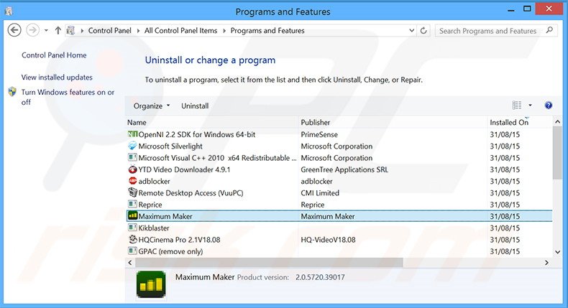Select All Control Panel Items in the breadcrumb
Viewport: 568px width, 308px height.
pos(180,31)
